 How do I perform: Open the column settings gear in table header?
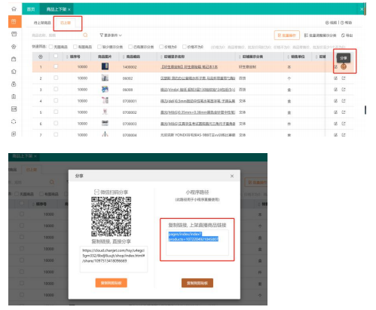coord(41,57)
